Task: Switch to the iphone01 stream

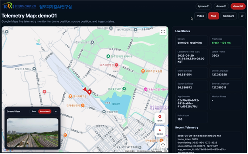Action: (x=204, y=6)
